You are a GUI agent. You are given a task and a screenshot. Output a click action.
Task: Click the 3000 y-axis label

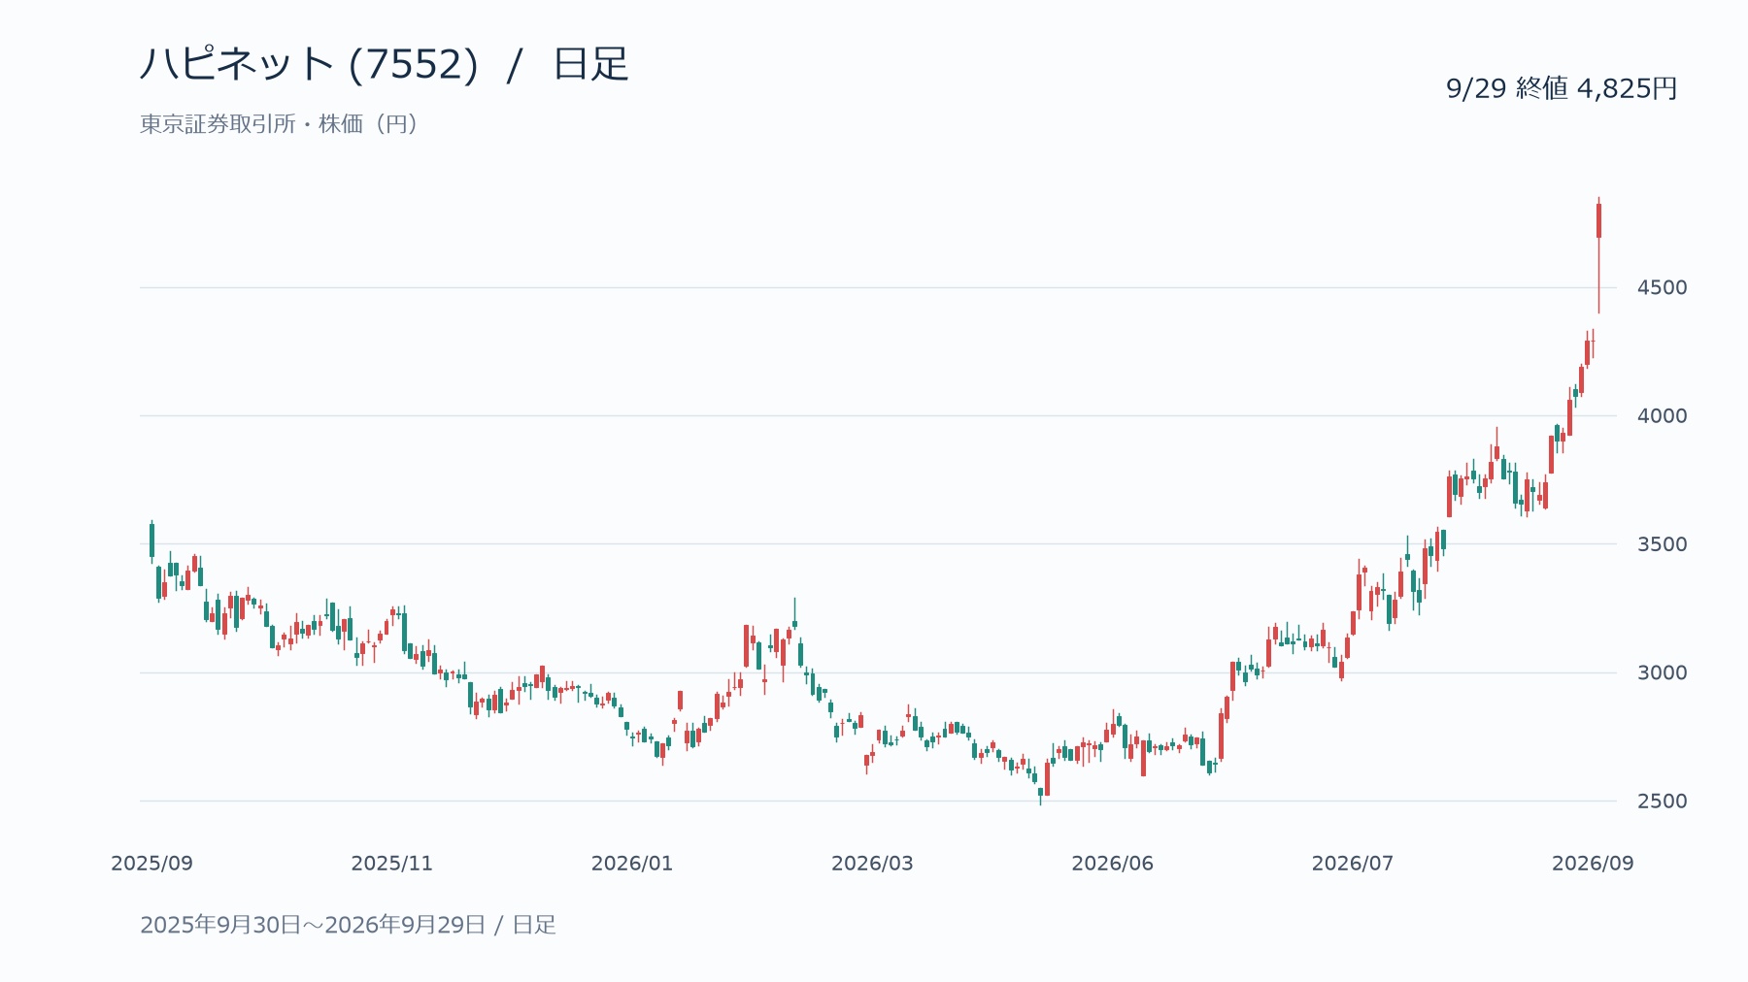pyautogui.click(x=1662, y=672)
